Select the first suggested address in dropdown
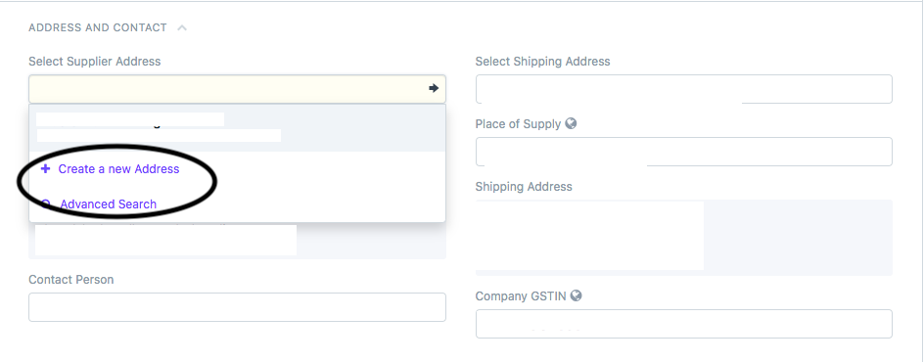The height and width of the screenshot is (362, 924). (238, 128)
